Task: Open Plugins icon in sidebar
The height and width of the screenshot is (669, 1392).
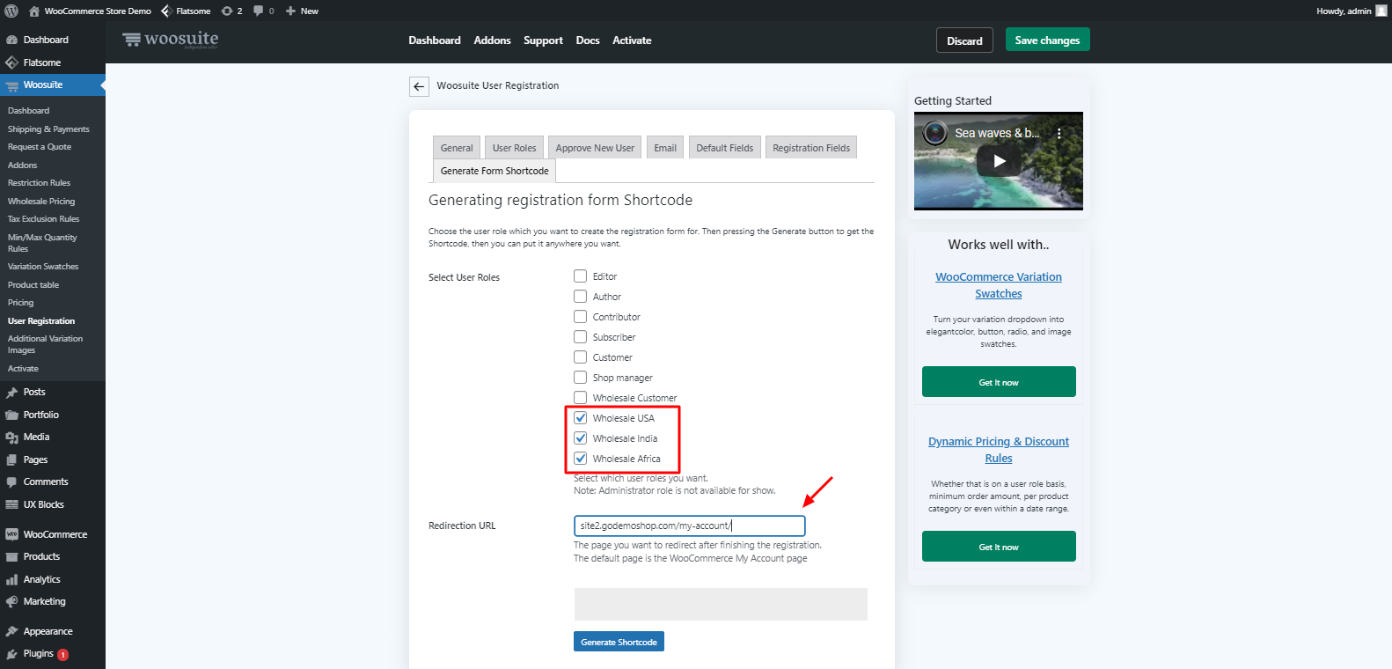Action: (x=11, y=653)
